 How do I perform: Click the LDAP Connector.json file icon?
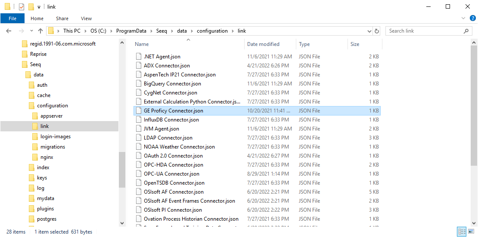pyautogui.click(x=139, y=138)
